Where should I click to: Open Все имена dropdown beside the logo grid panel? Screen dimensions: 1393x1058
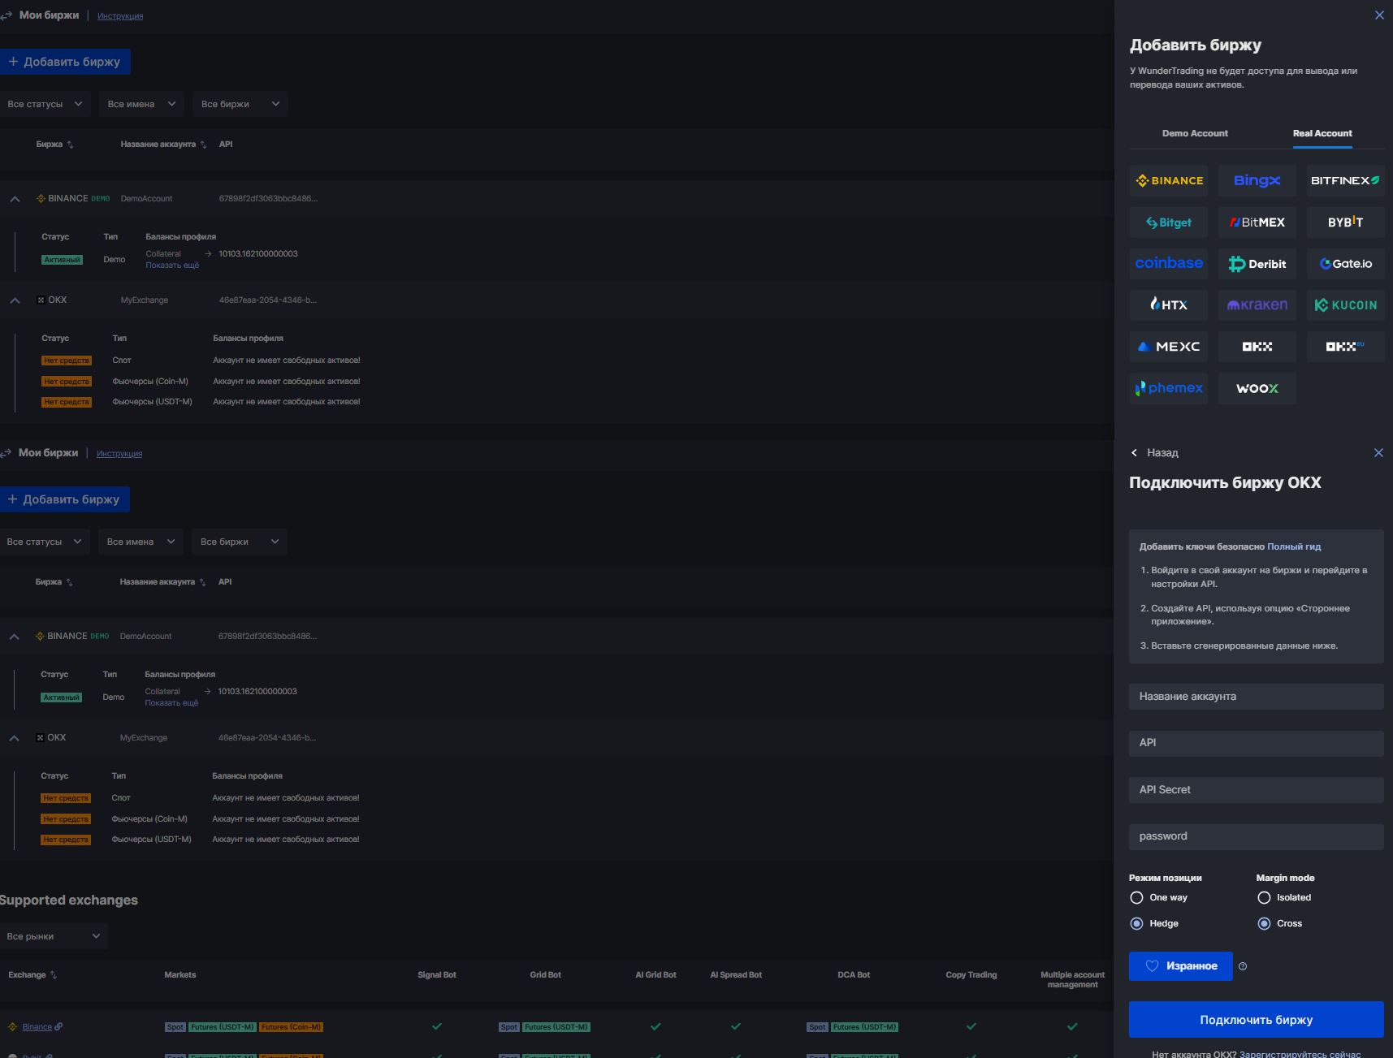(141, 104)
